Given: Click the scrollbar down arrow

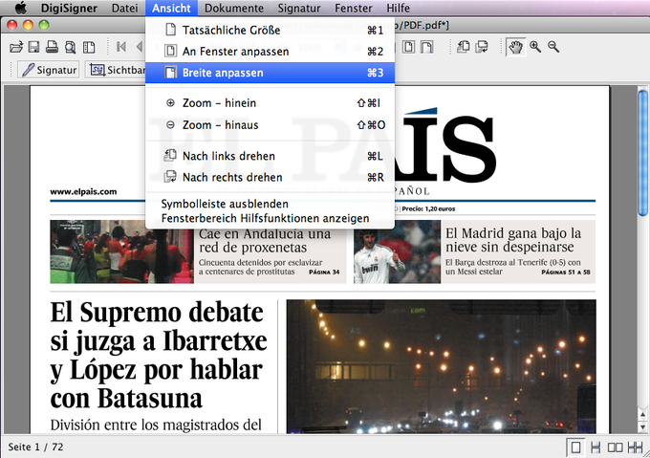Looking at the screenshot, I should pyautogui.click(x=643, y=426).
